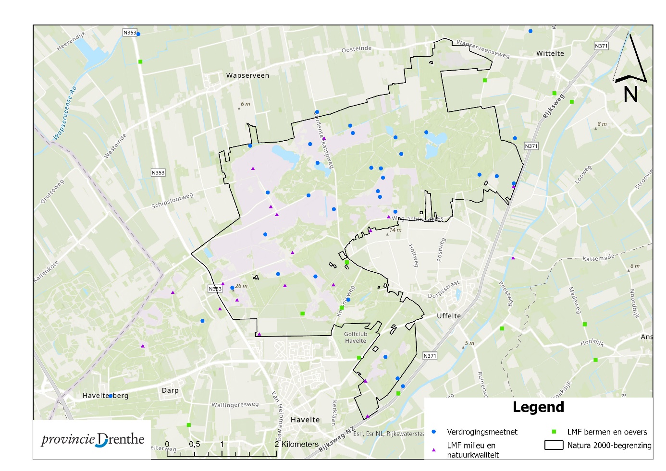The width and height of the screenshot is (666, 471).
Task: Click the purple triangle legend symbol
Action: 434,450
